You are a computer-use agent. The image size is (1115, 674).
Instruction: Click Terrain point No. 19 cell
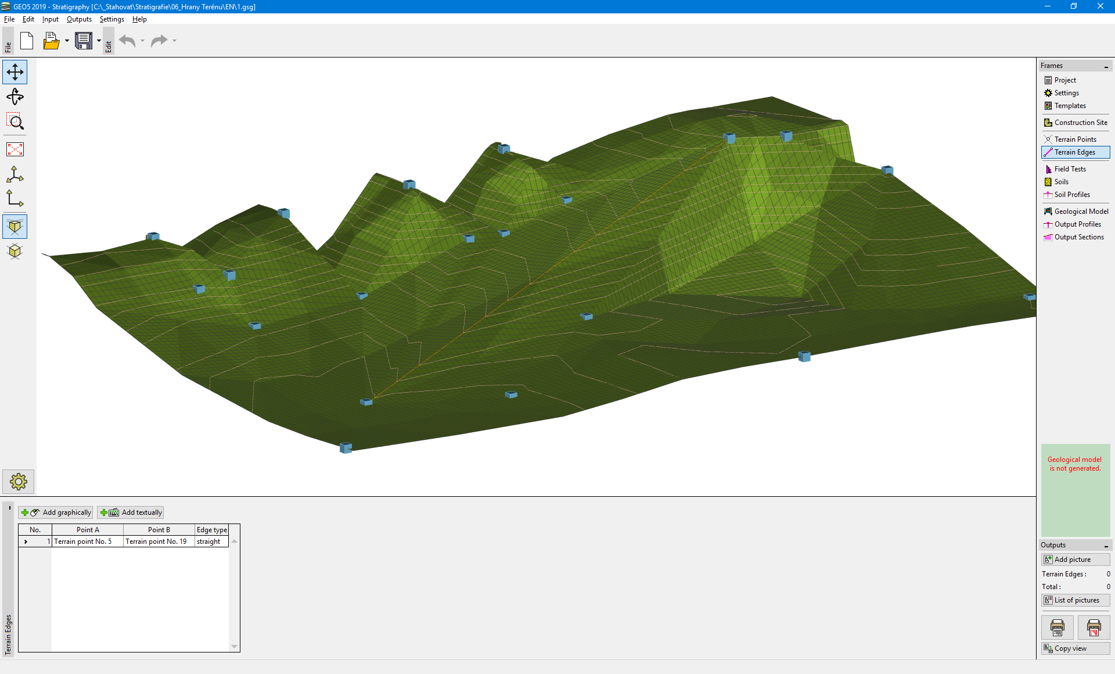click(x=159, y=542)
